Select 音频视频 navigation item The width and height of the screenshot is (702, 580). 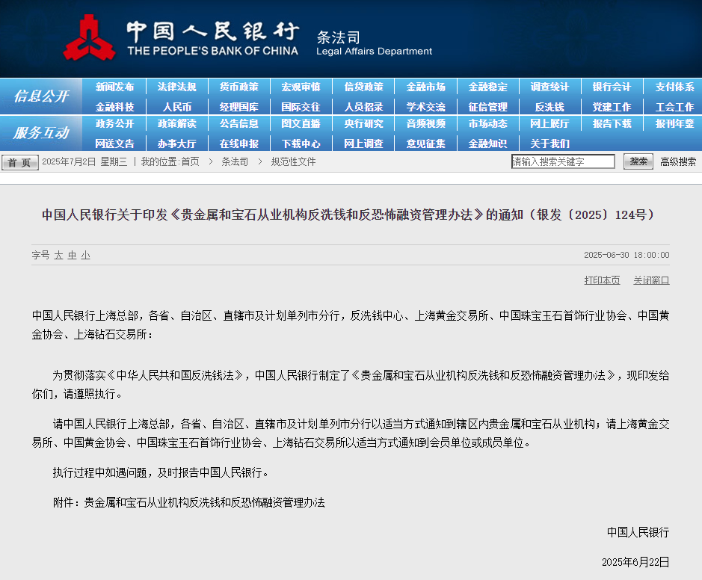click(x=426, y=123)
